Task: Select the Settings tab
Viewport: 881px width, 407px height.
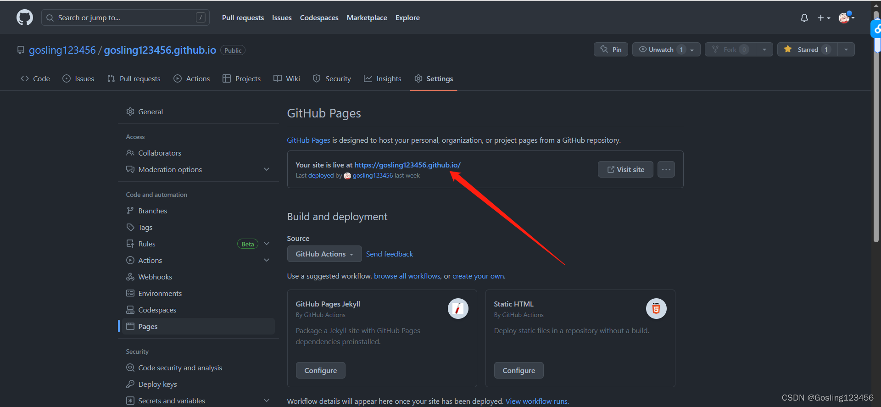Action: (434, 78)
